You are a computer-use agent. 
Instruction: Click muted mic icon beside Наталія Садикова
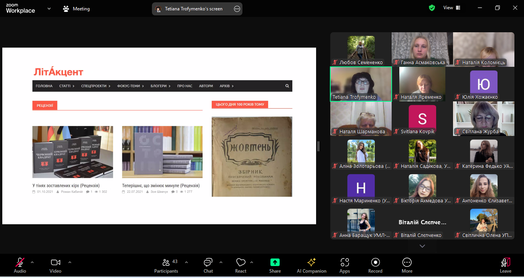(396, 166)
